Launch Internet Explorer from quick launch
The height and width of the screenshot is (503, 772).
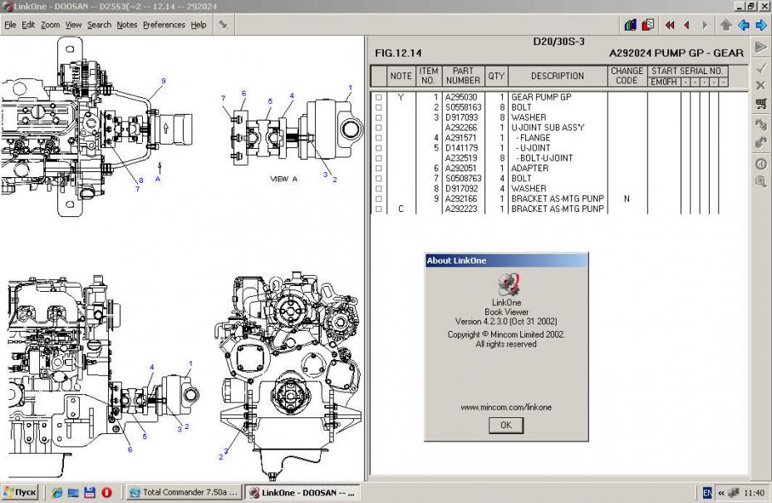(x=57, y=492)
